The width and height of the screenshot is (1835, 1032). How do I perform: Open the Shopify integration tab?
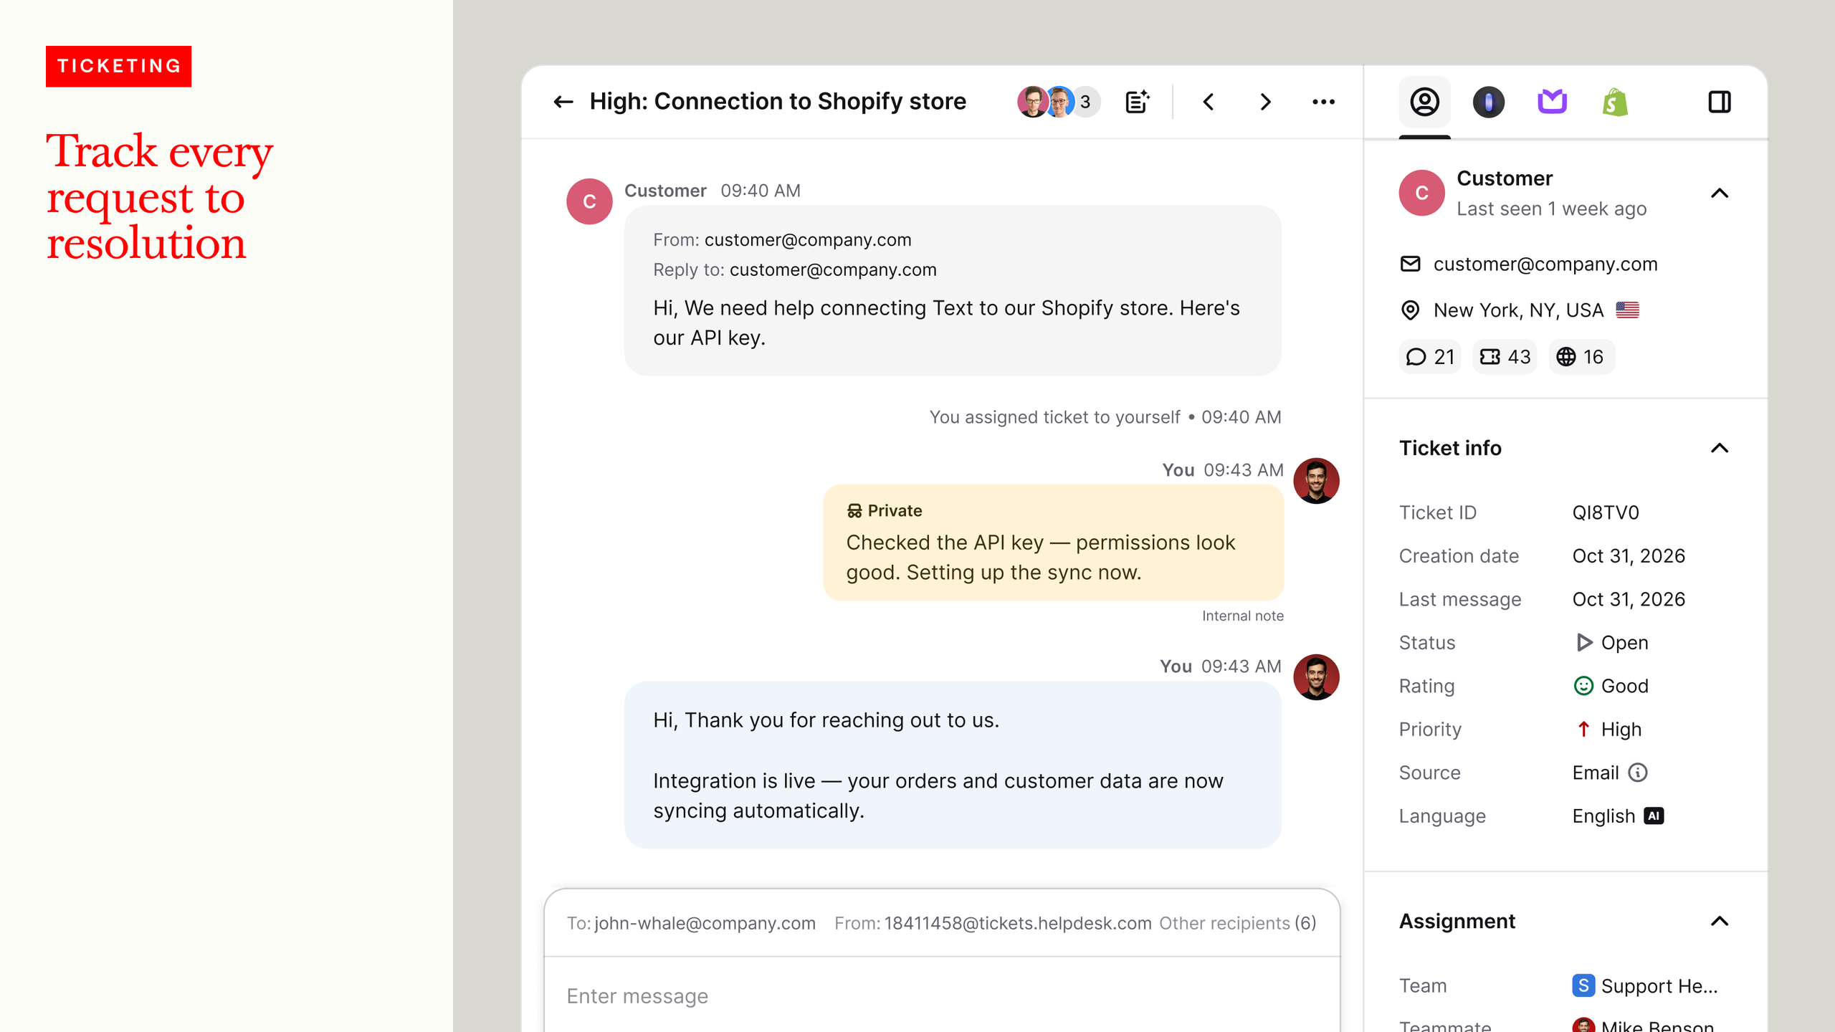coord(1615,102)
